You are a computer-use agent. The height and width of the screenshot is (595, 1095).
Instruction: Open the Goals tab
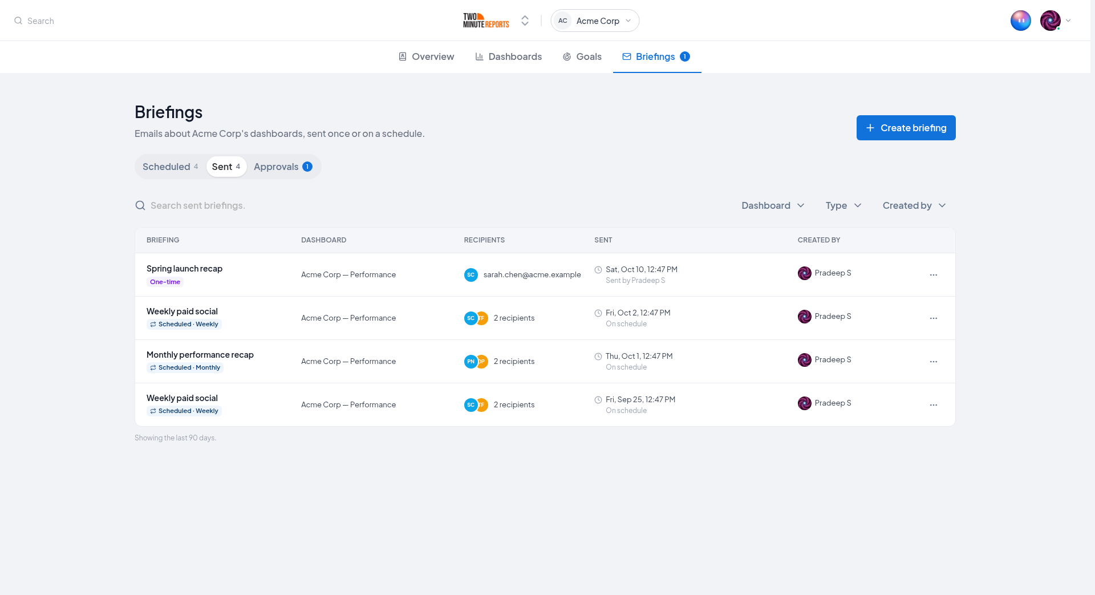(582, 56)
